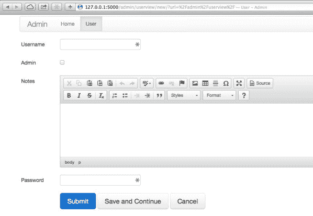Click the Unlink icon

click(172, 83)
